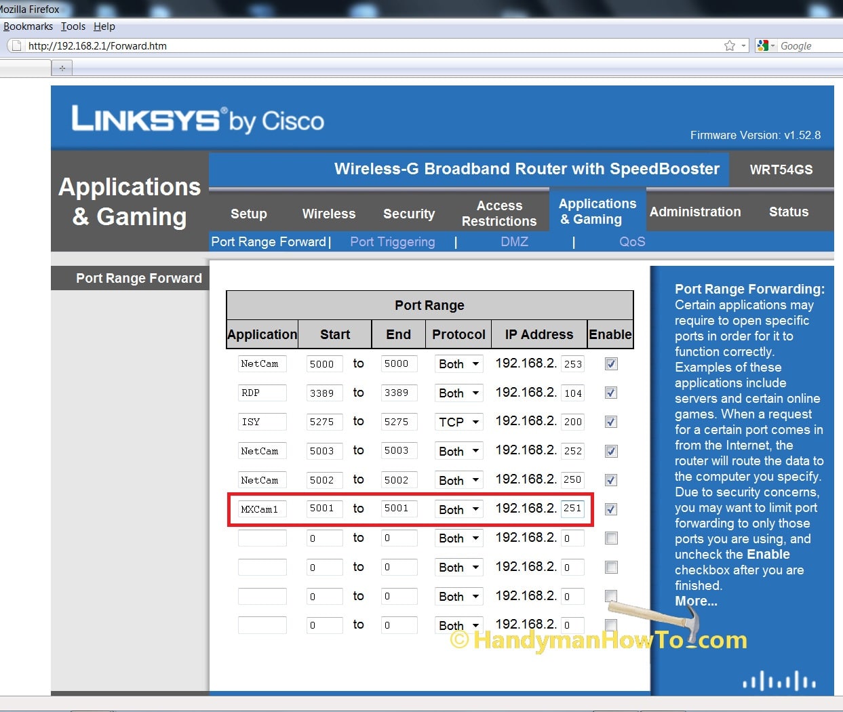843x712 pixels.
Task: Go to the Wireless tab
Action: pos(329,214)
